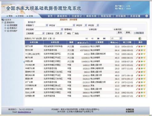Open the 所在县 dropdown

click(98, 25)
